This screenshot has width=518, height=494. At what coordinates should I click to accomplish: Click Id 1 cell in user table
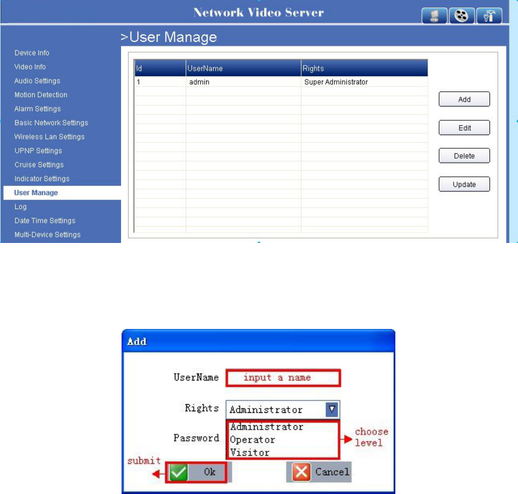coord(160,82)
